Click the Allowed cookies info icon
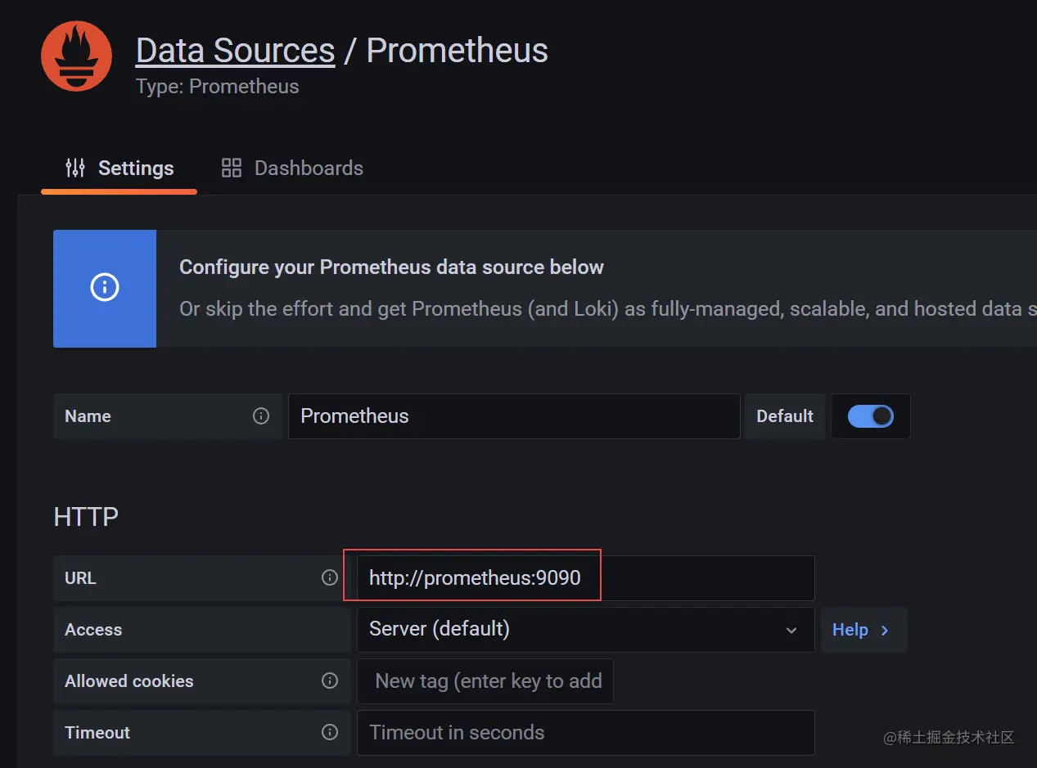The height and width of the screenshot is (768, 1037). [x=330, y=680]
